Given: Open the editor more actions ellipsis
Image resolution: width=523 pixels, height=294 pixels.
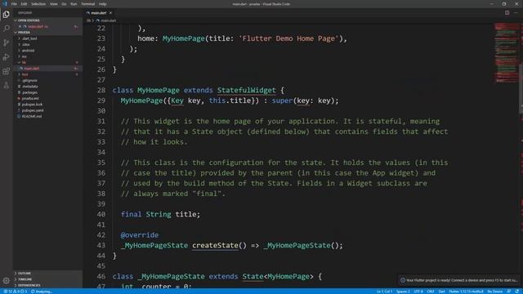Looking at the screenshot, I should pos(516,13).
